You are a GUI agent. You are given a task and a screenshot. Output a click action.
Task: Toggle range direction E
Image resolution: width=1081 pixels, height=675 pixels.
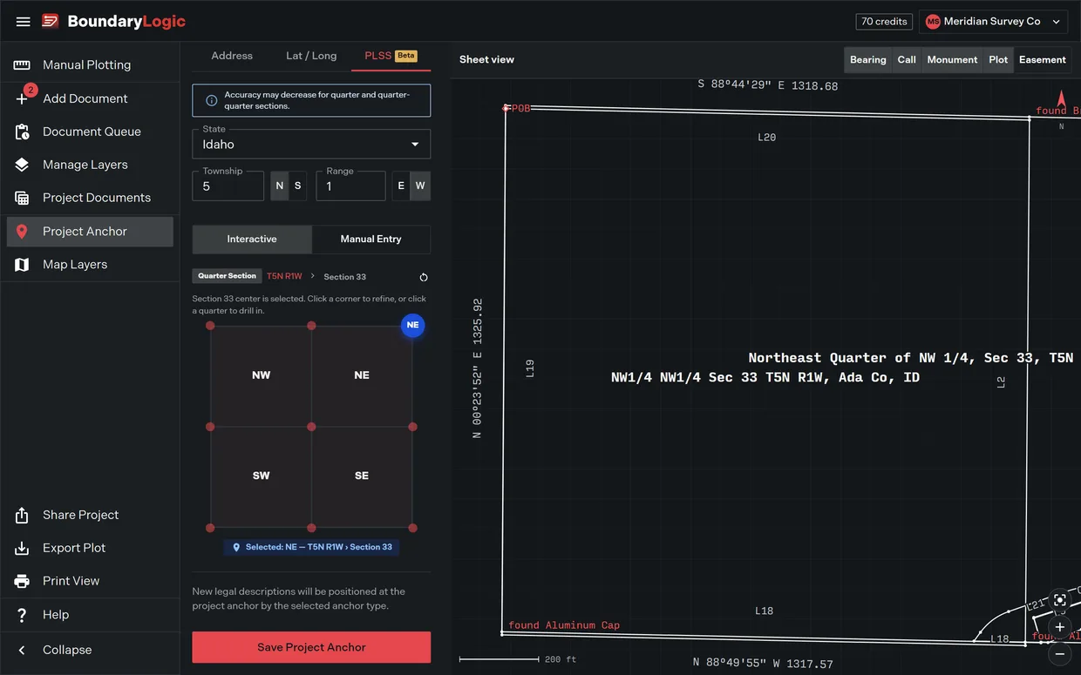click(401, 186)
